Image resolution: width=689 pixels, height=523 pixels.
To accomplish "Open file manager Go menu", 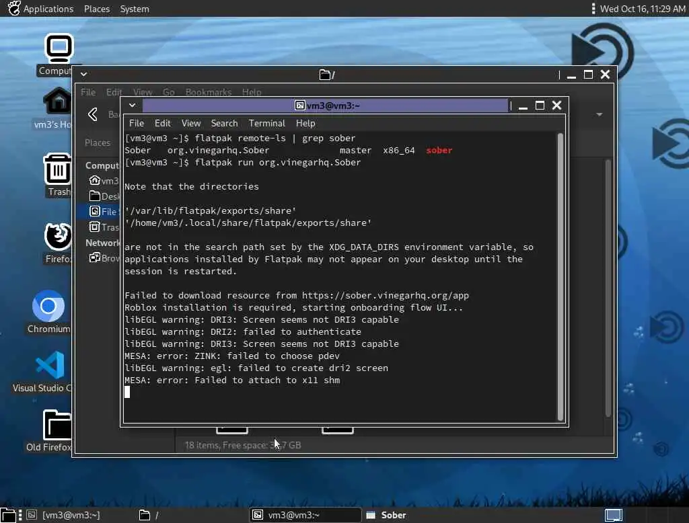I will [169, 92].
